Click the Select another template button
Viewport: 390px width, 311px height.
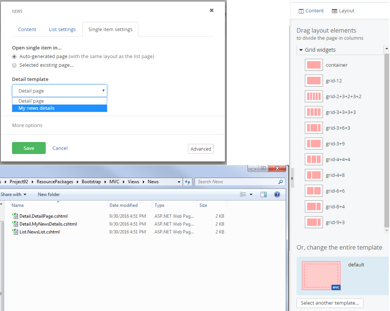330,303
